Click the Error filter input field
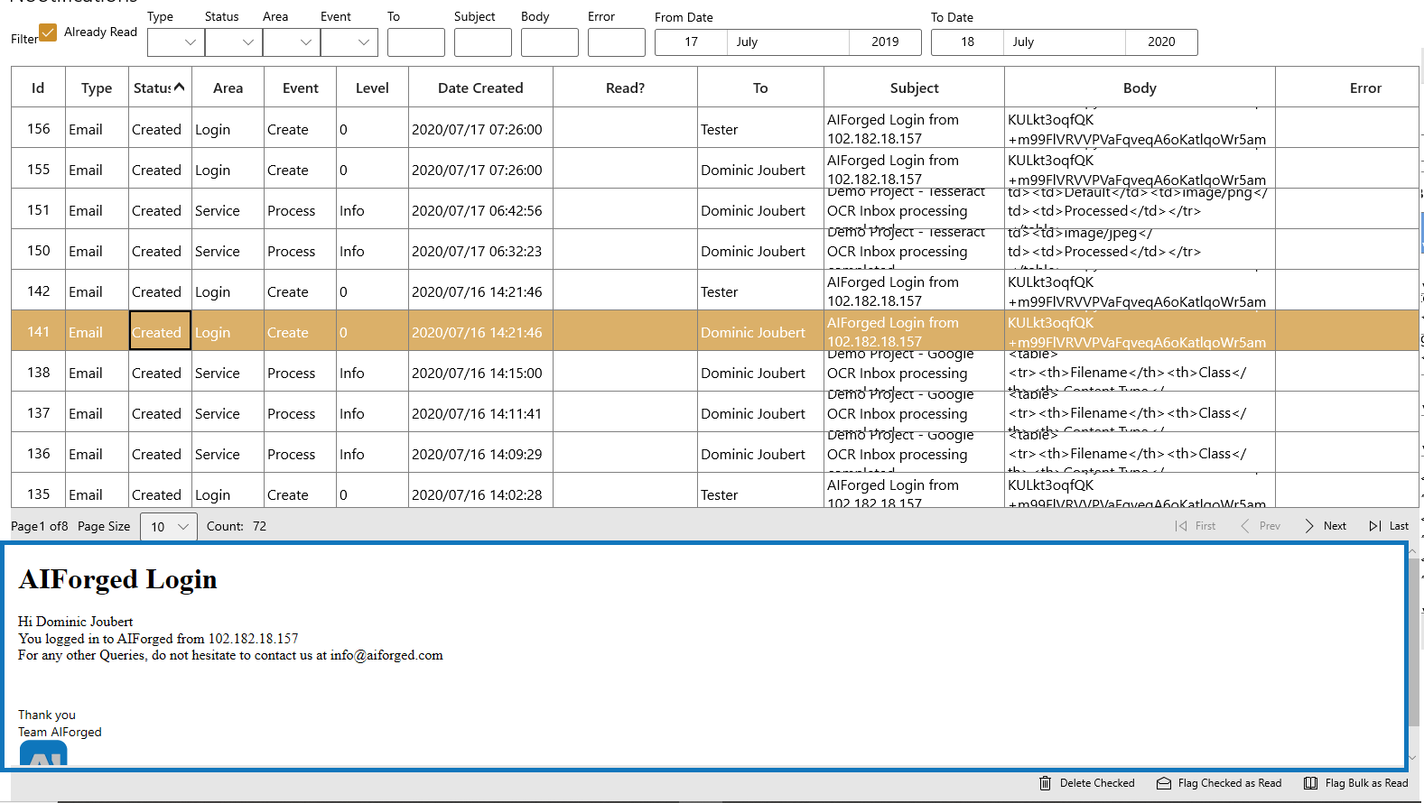 coord(617,42)
